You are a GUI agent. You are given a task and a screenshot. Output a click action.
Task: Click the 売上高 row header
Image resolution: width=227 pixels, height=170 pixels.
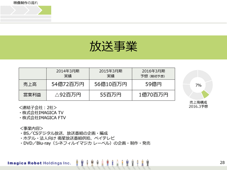click(33, 85)
